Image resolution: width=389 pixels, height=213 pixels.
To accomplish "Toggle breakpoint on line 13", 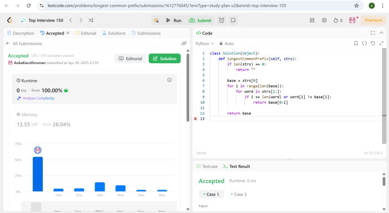I will [x=195, y=119].
